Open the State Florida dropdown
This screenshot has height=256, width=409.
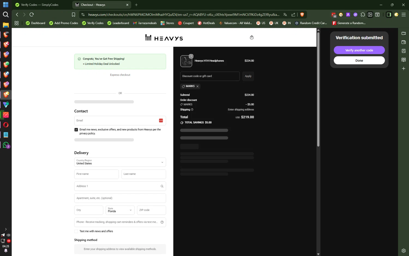click(120, 210)
